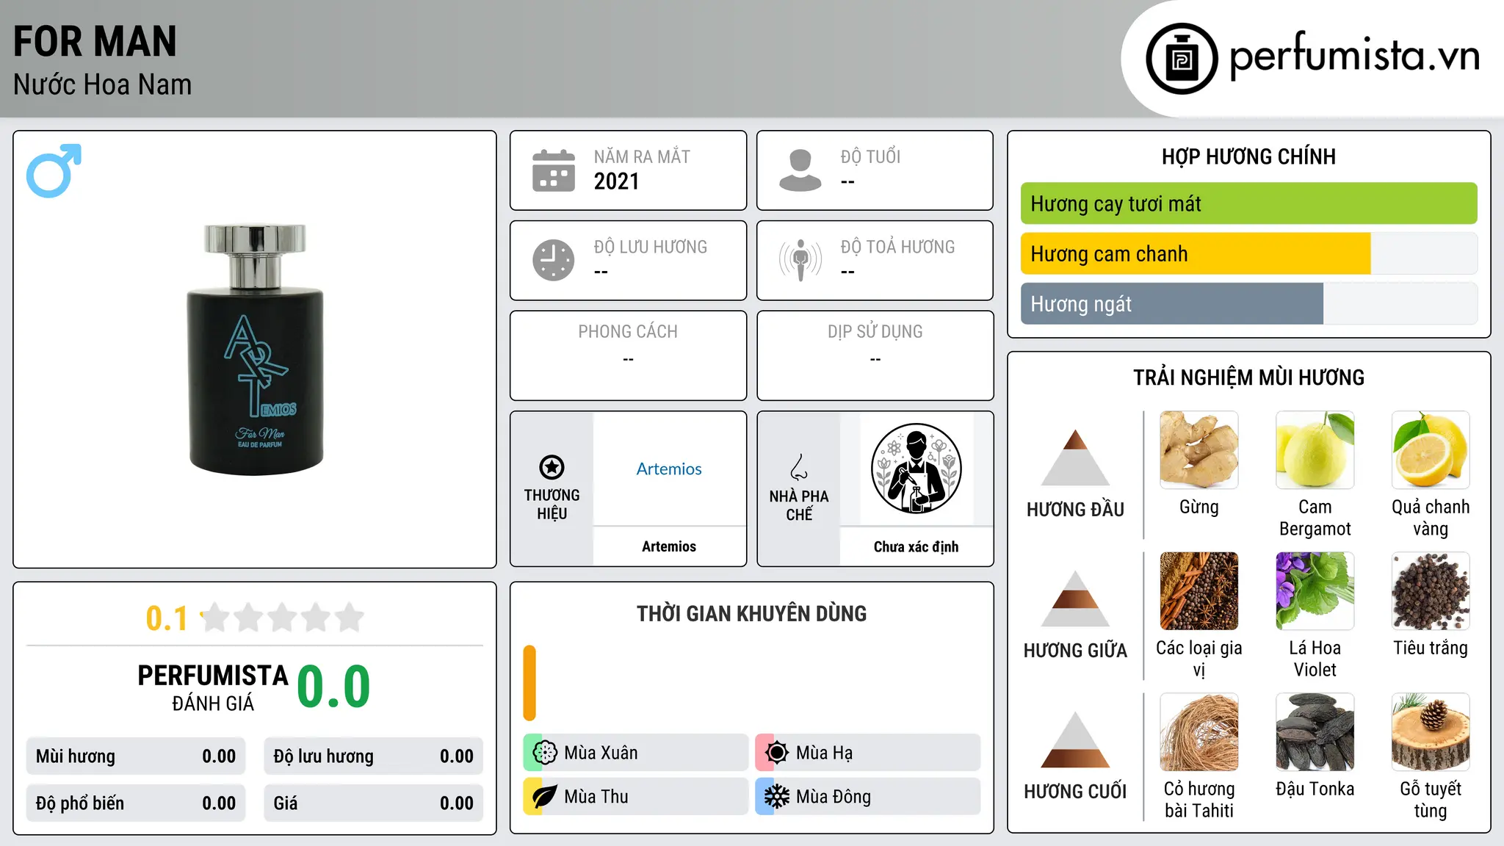
Task: Select the Tiêu trắng pepper image
Action: [1431, 591]
